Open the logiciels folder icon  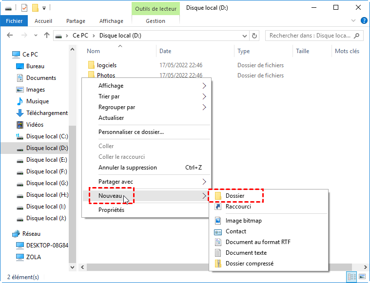point(91,65)
